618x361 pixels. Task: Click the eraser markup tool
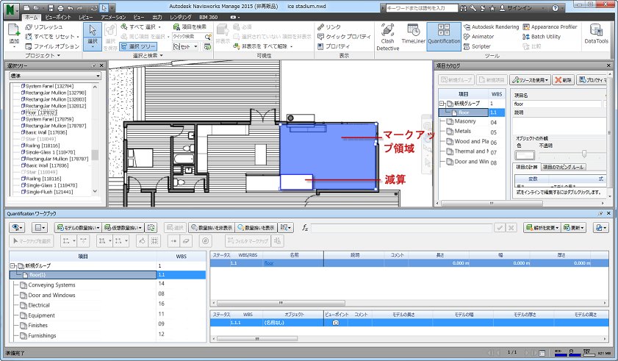[x=186, y=240]
